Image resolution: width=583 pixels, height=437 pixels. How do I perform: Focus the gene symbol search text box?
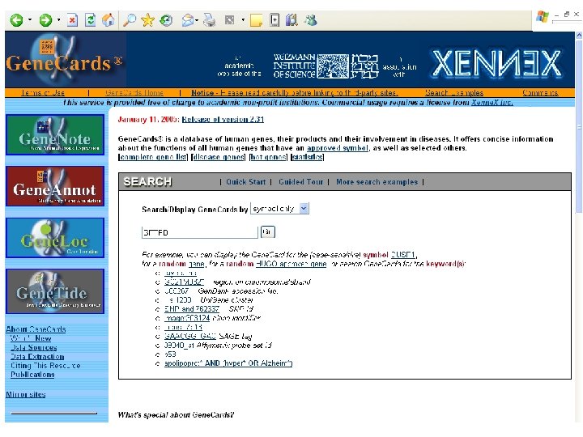[200, 232]
